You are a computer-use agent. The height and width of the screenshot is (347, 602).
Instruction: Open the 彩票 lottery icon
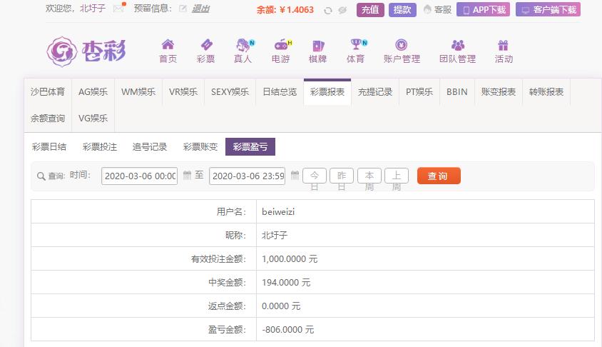(205, 45)
